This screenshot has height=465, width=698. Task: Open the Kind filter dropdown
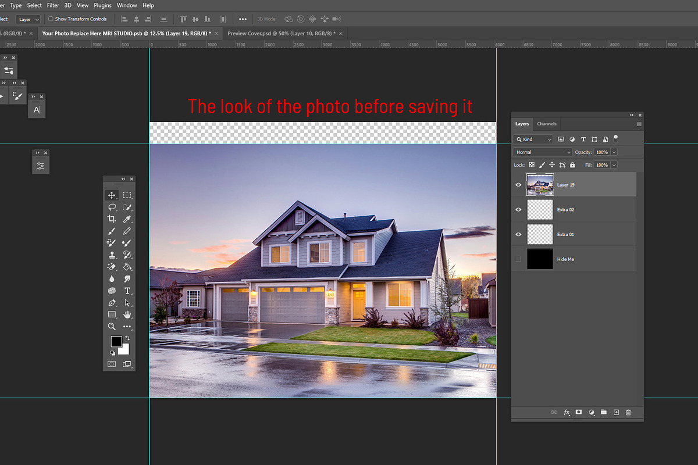pos(533,139)
